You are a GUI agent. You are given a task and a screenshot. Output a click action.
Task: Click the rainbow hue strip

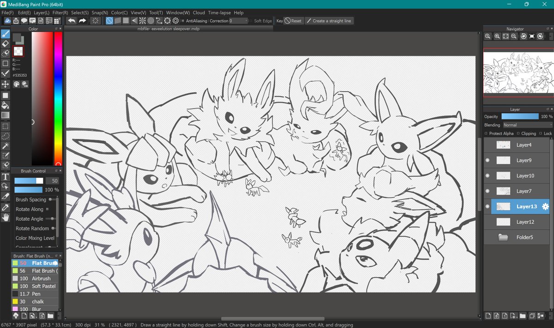click(x=58, y=98)
